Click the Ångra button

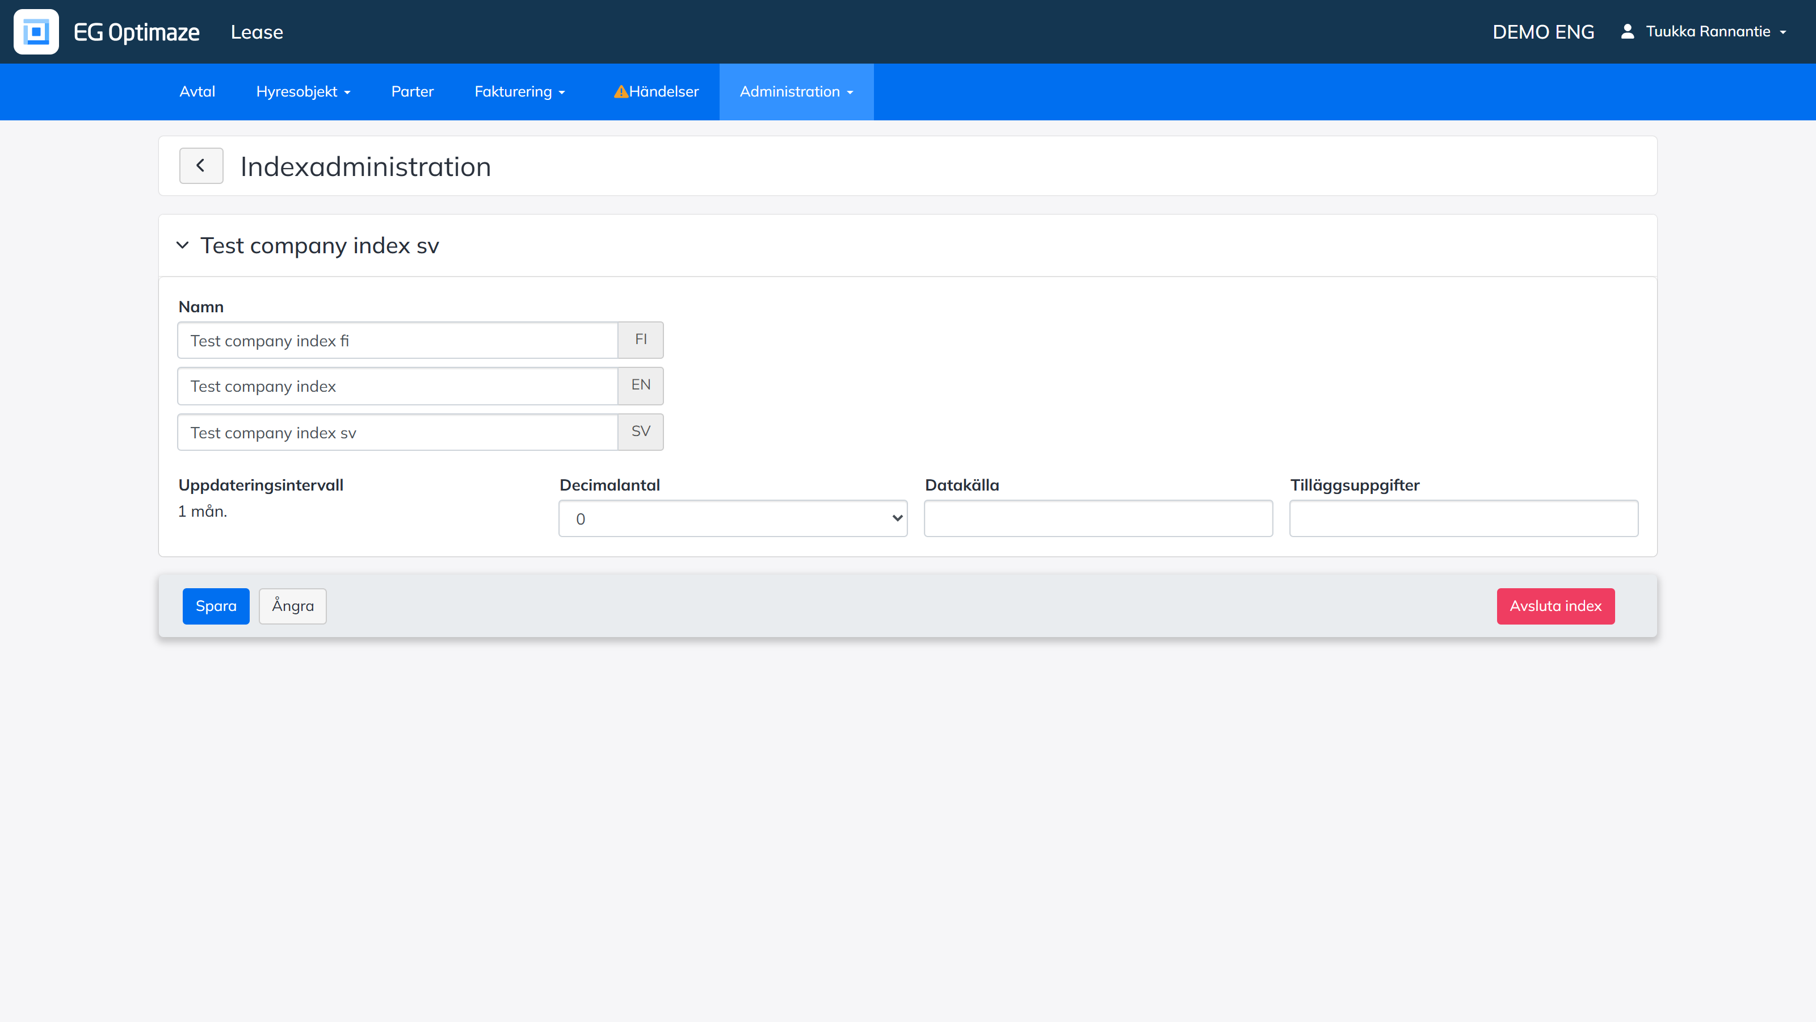pos(293,606)
